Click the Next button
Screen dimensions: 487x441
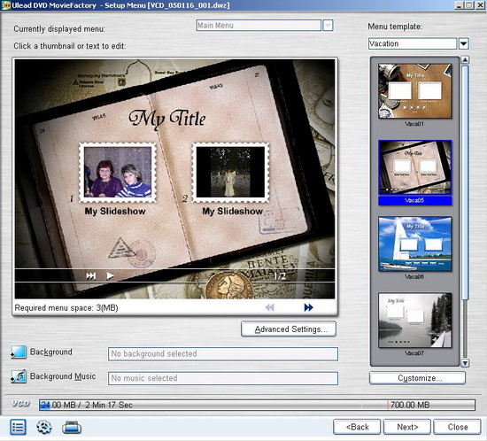tap(407, 427)
